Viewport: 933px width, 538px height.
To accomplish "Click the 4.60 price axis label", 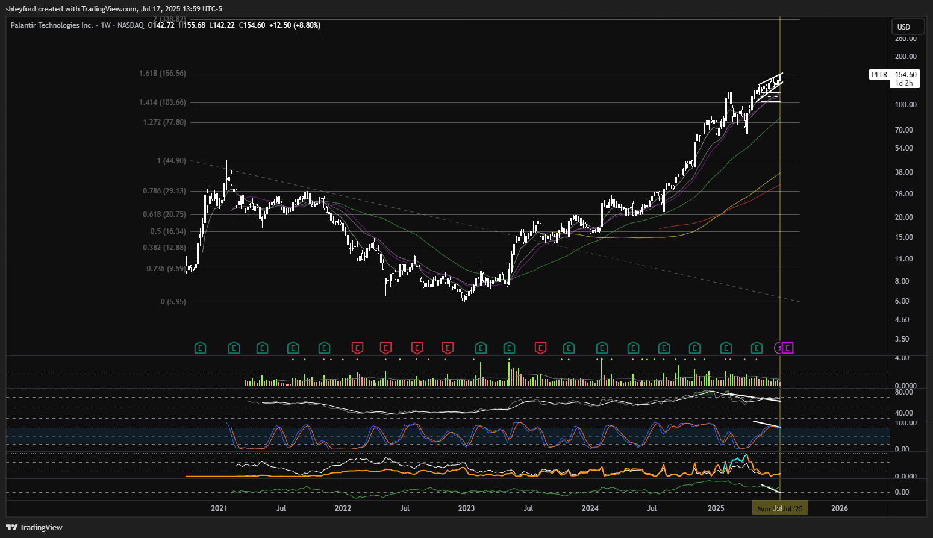I will tap(902, 320).
